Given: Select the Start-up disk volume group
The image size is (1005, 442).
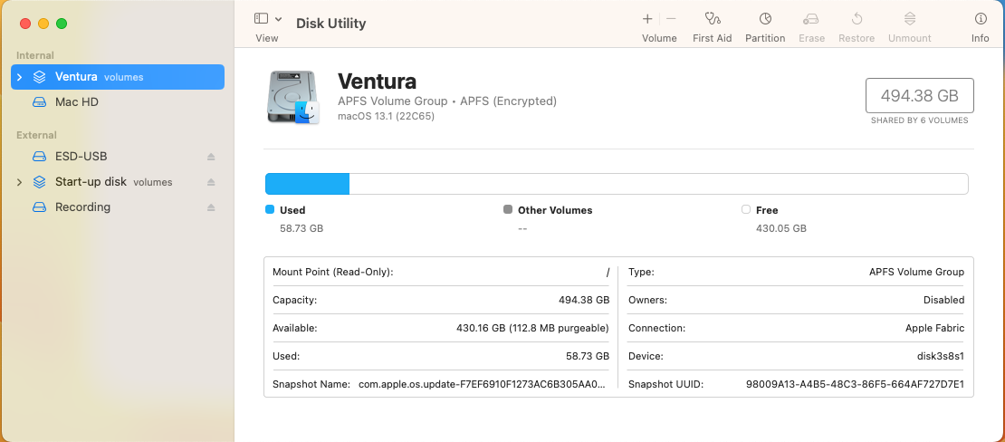Looking at the screenshot, I should (x=91, y=182).
